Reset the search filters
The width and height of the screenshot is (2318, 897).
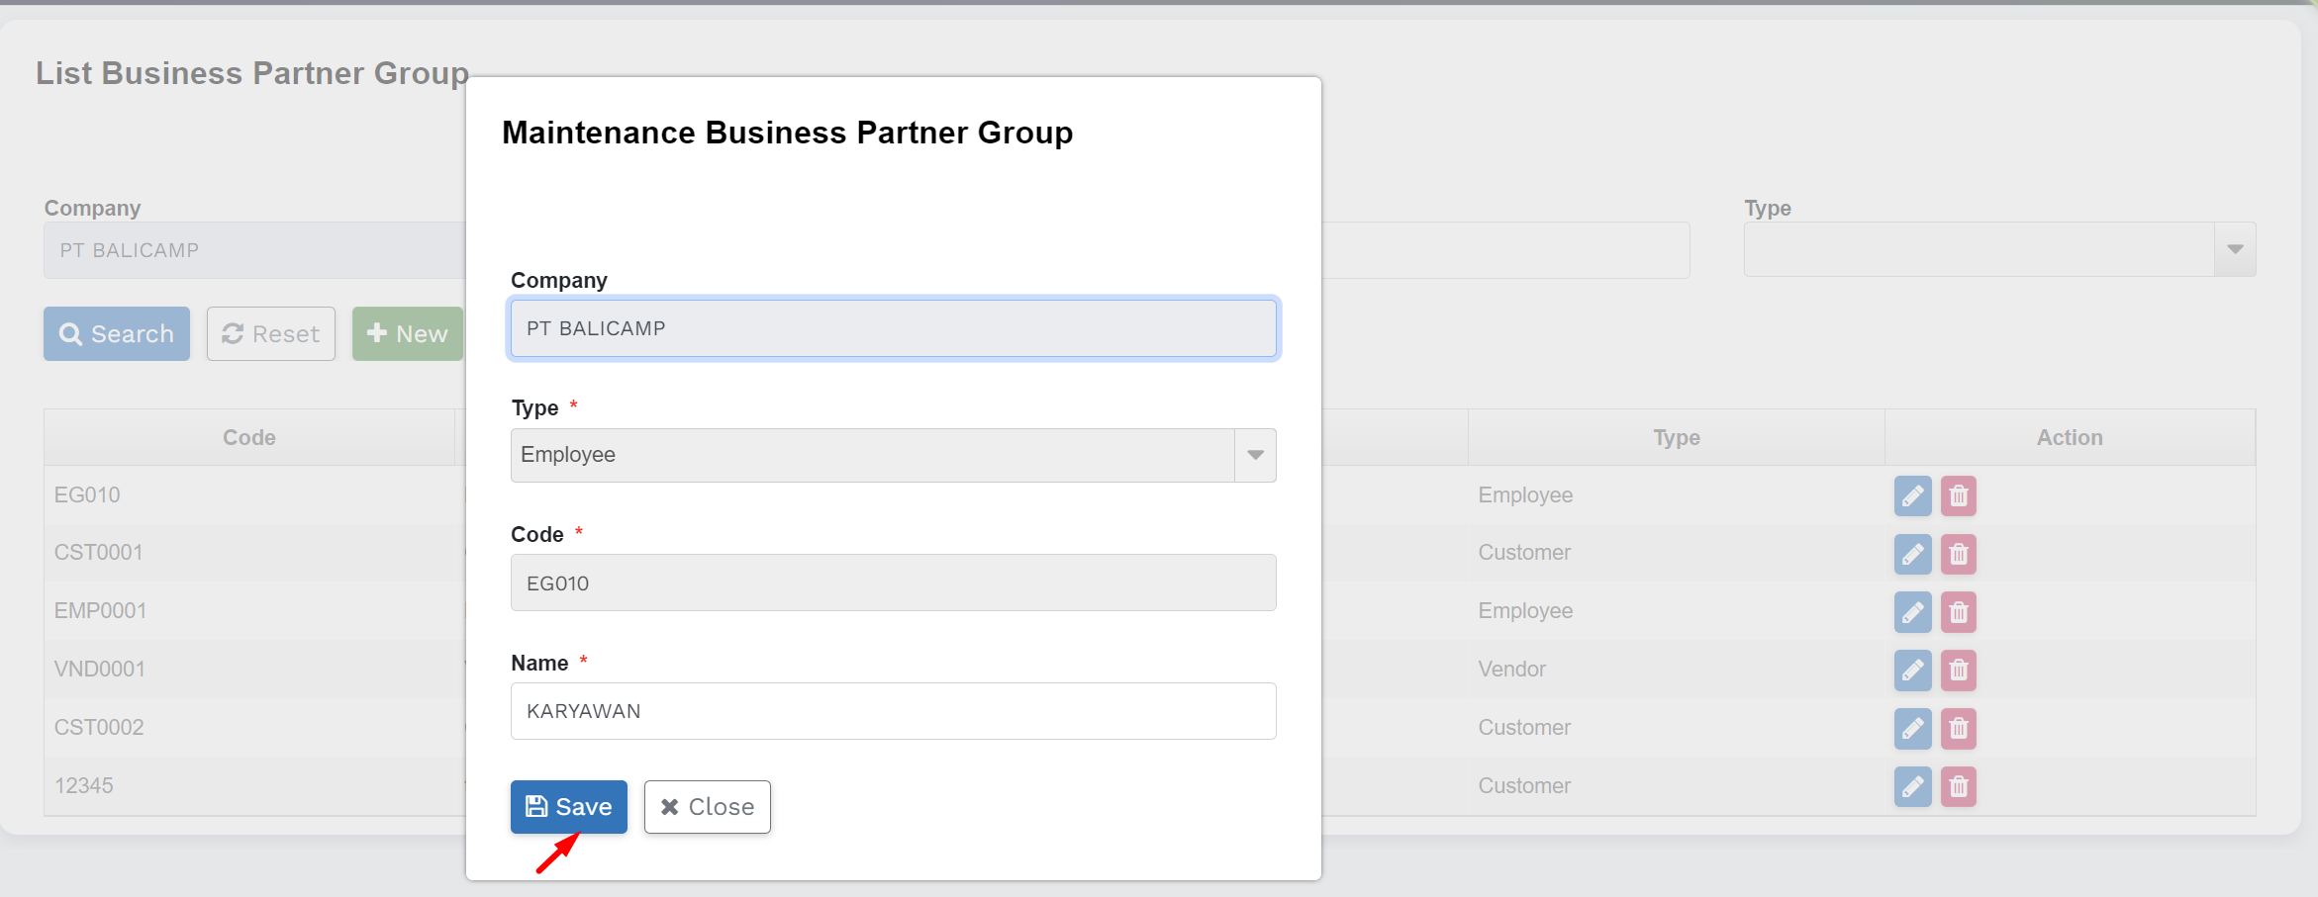271,334
